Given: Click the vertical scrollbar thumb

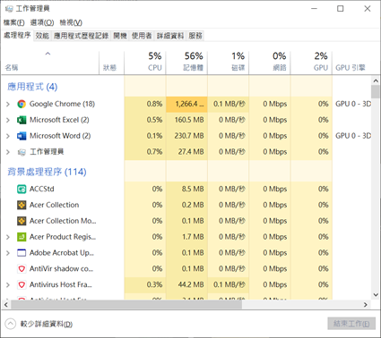Looking at the screenshot, I should click(x=376, y=91).
